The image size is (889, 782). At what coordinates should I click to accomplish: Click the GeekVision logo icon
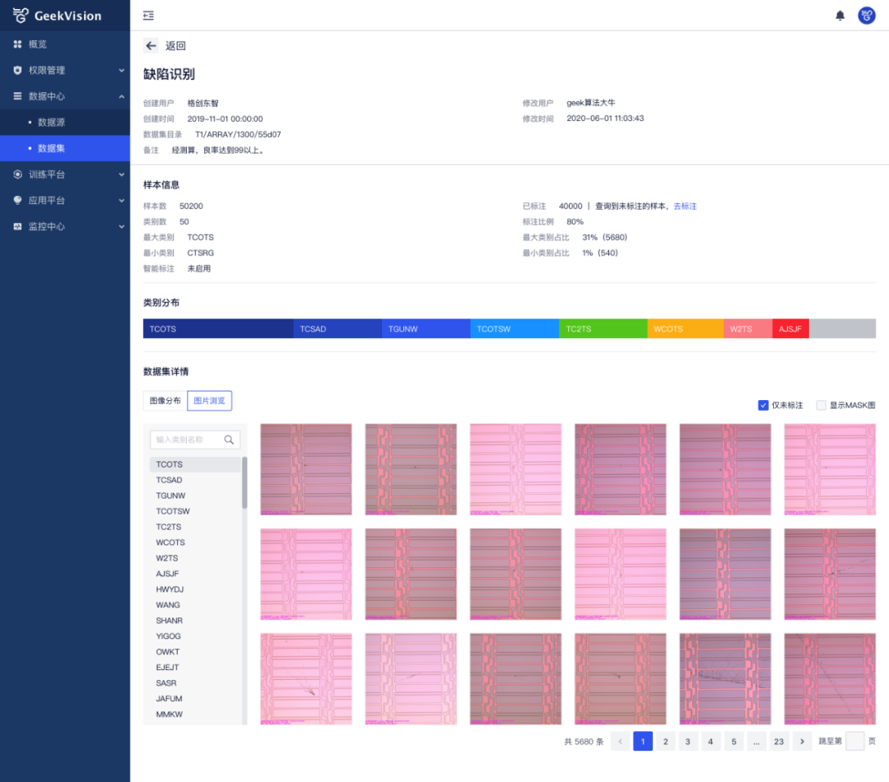pos(21,16)
